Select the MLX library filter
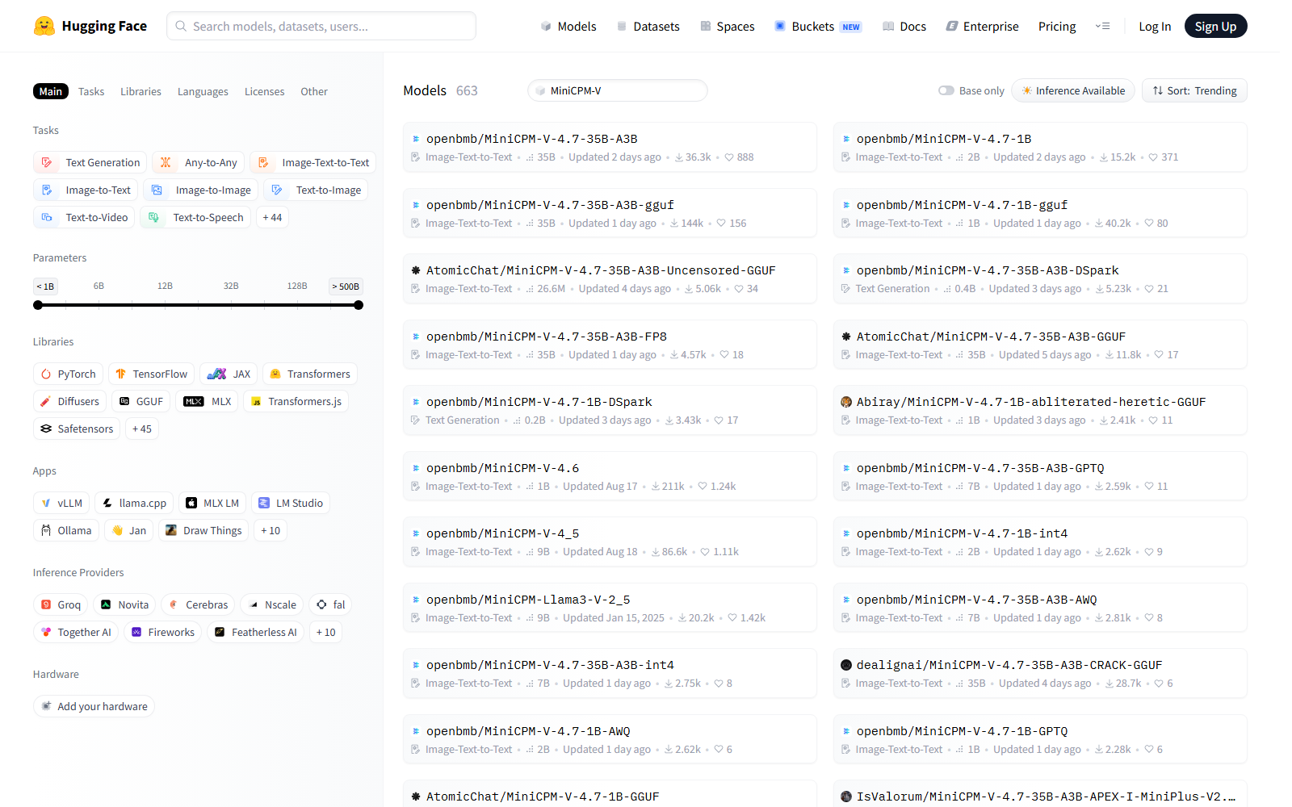Screen dimensions: 1292x807 click(207, 401)
